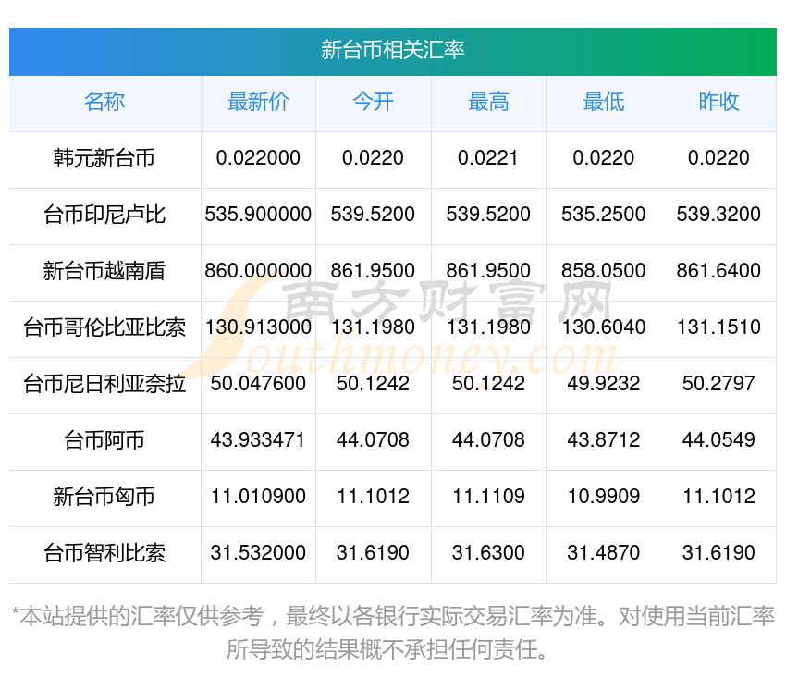Click previous close 131.1510

point(718,327)
